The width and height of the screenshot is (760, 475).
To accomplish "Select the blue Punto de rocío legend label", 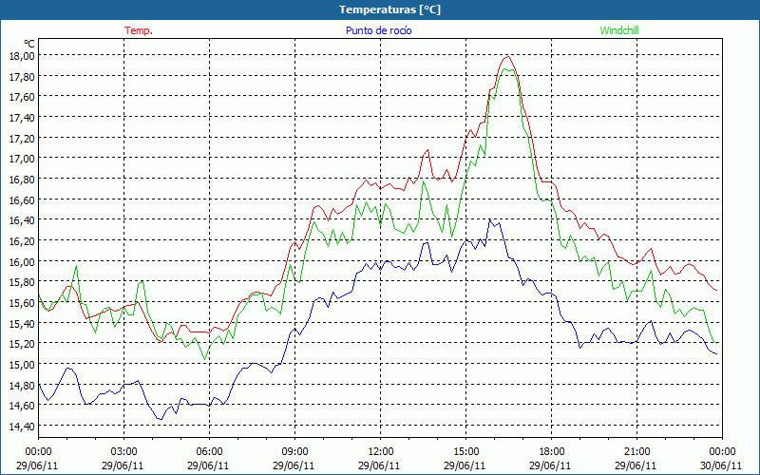I will click(x=378, y=30).
